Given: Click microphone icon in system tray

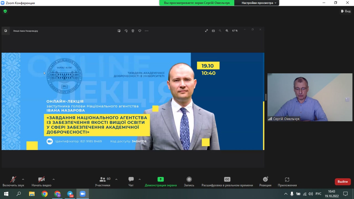Looking at the screenshot, I should [x=292, y=194].
